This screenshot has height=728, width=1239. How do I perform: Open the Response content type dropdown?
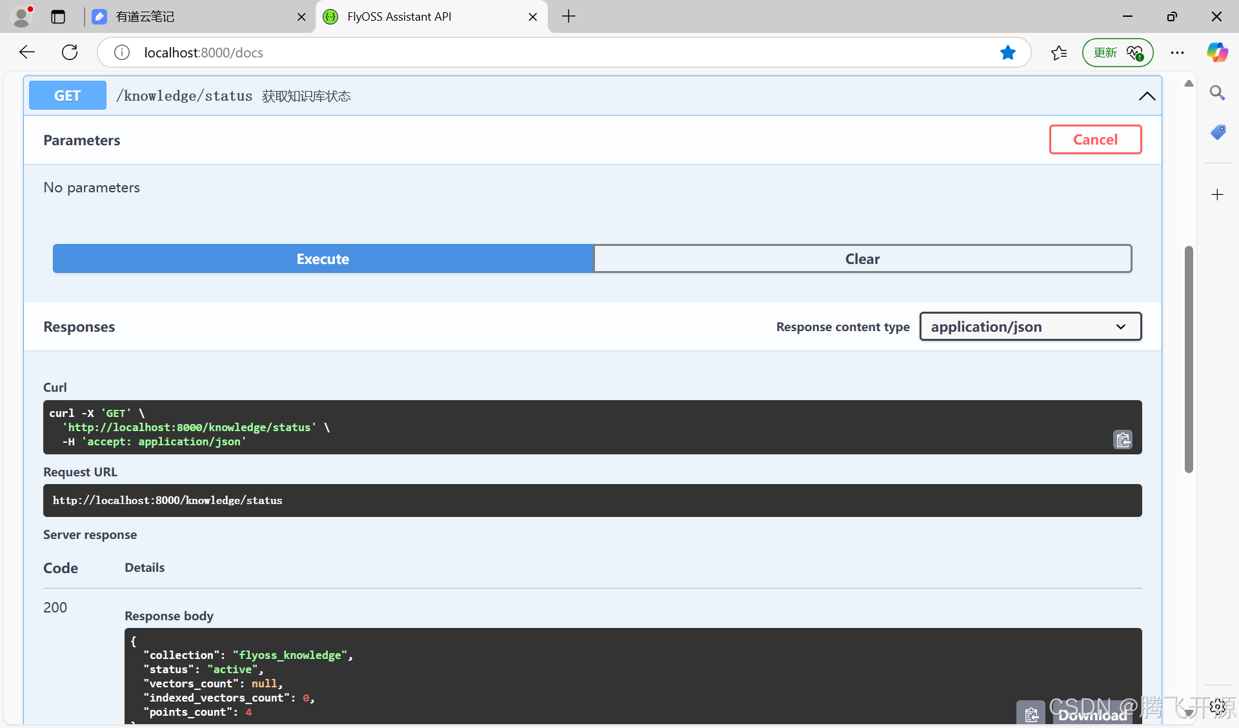click(x=1031, y=327)
